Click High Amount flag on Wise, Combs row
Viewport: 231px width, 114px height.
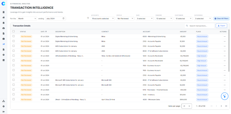[202, 56]
